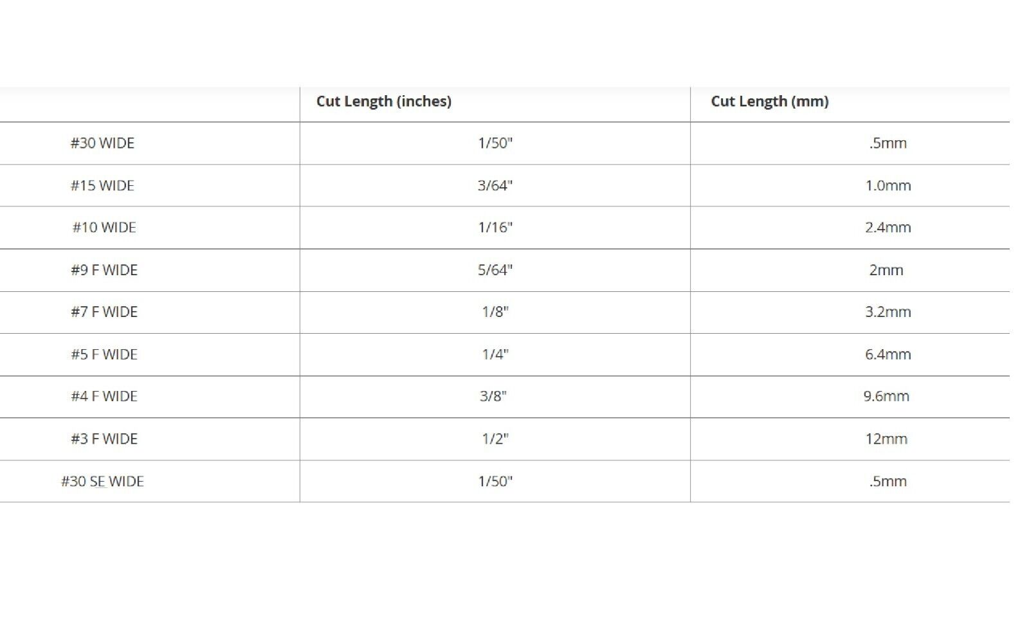Select the #7 F WIDE label

pos(104,312)
